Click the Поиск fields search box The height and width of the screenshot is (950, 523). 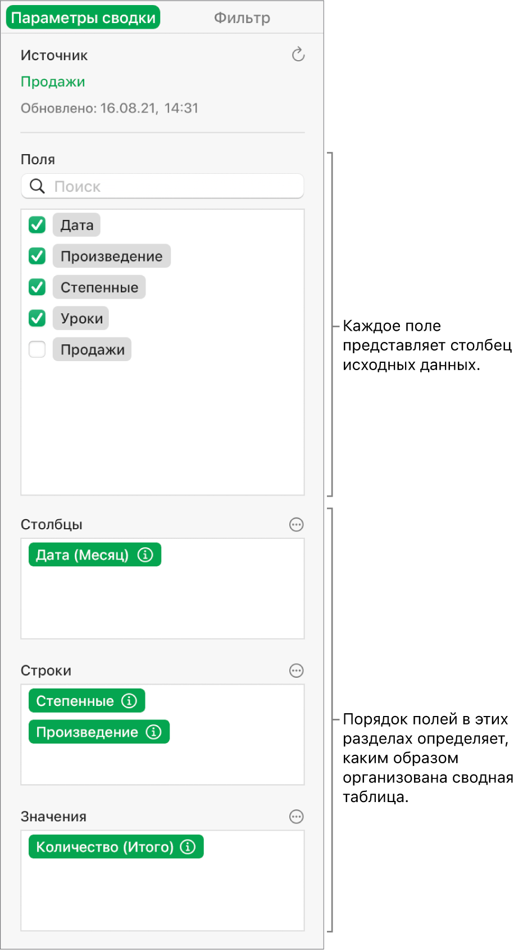[x=162, y=186]
